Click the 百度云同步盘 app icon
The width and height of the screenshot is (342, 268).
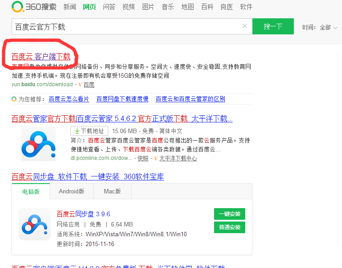35,224
